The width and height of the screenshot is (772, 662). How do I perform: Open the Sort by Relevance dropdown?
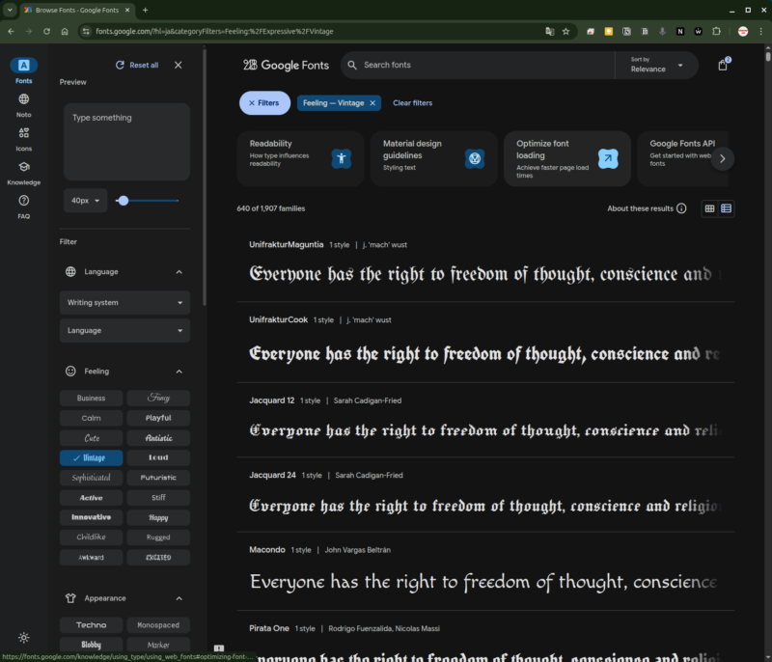657,65
